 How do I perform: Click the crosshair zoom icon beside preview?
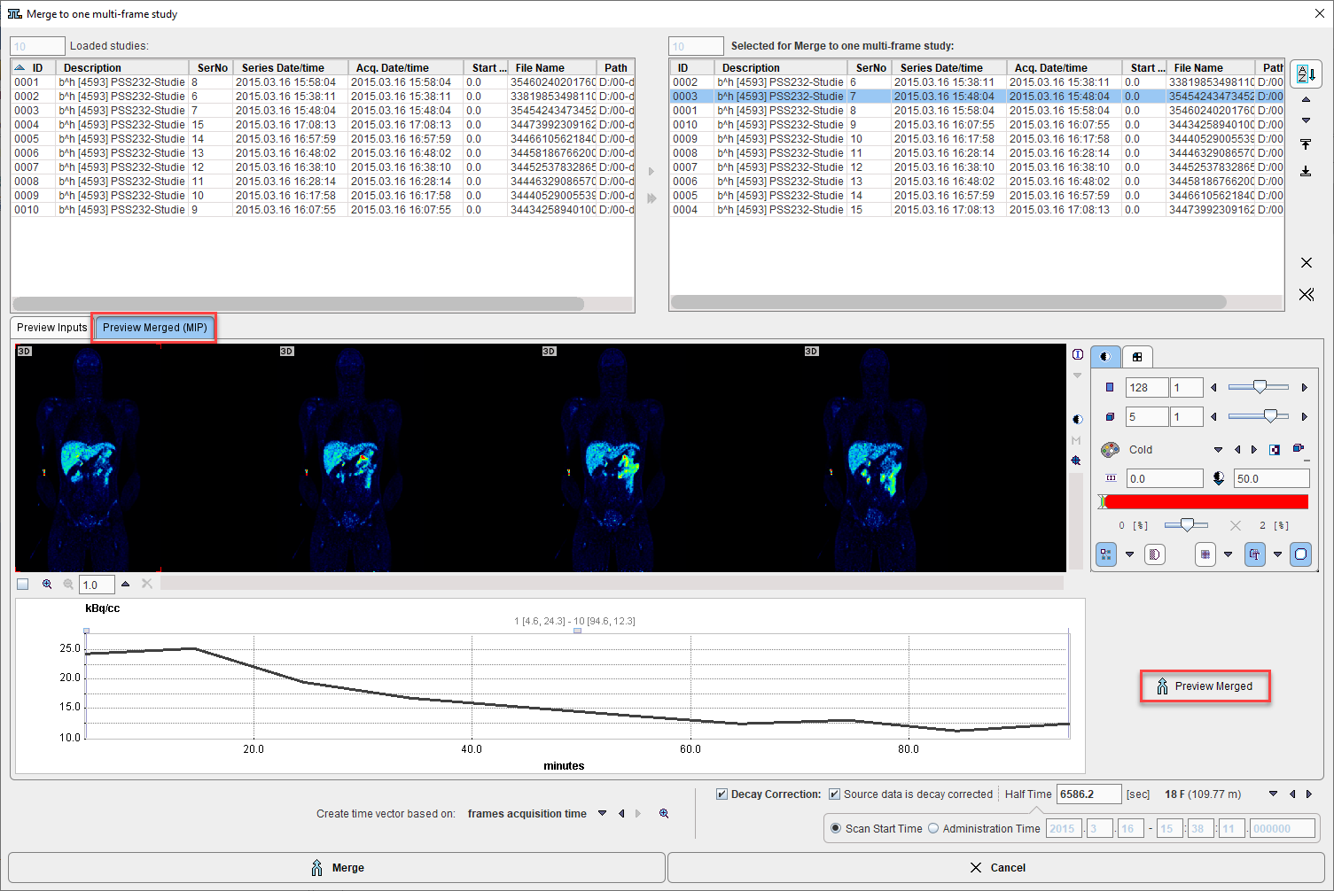point(1076,461)
